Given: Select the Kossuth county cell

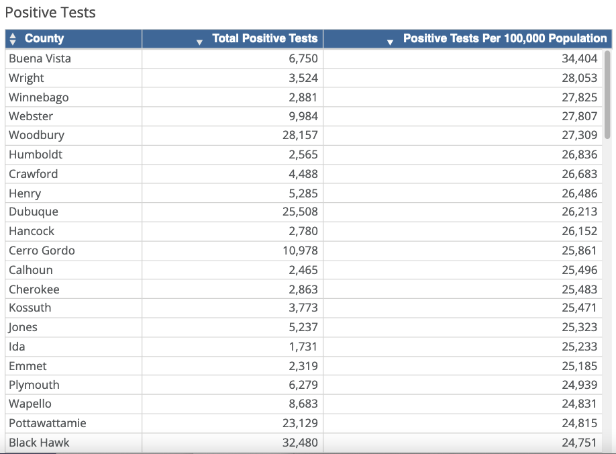Looking at the screenshot, I should point(73,308).
